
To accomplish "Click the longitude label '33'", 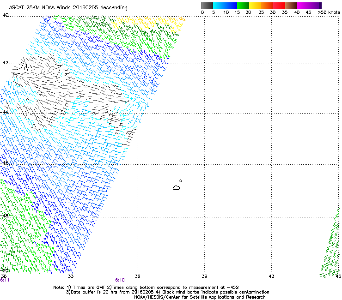I will pos(71,276).
